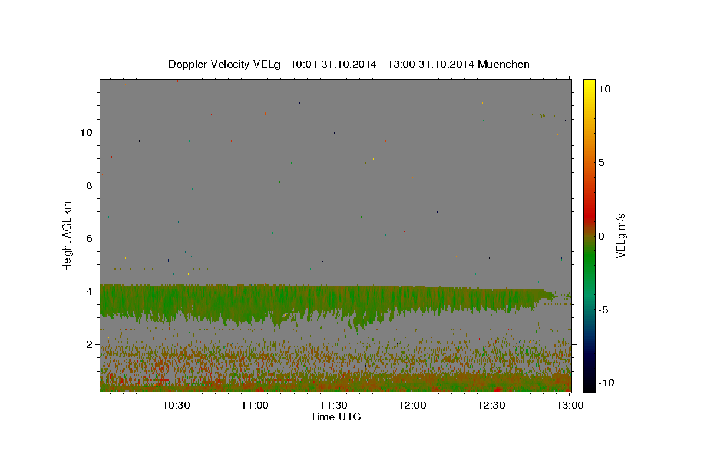Click the colorbar value -5
The width and height of the screenshot is (707, 471).
604,310
